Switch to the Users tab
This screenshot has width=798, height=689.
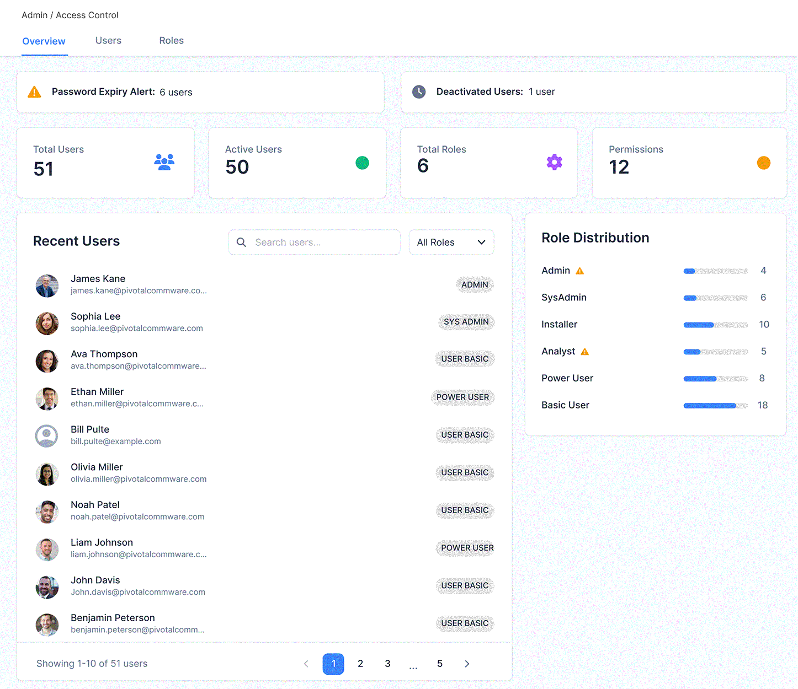tap(108, 41)
